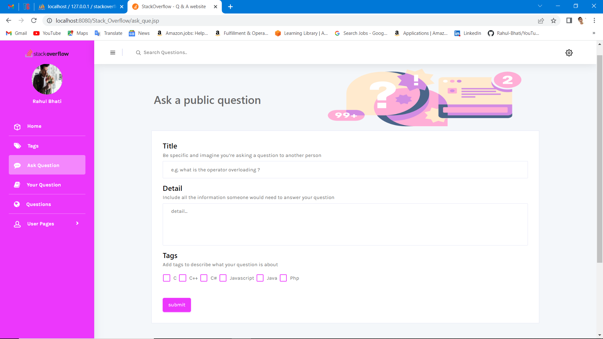The width and height of the screenshot is (603, 339).
Task: Enable the Javascript tag checkbox
Action: [223, 278]
